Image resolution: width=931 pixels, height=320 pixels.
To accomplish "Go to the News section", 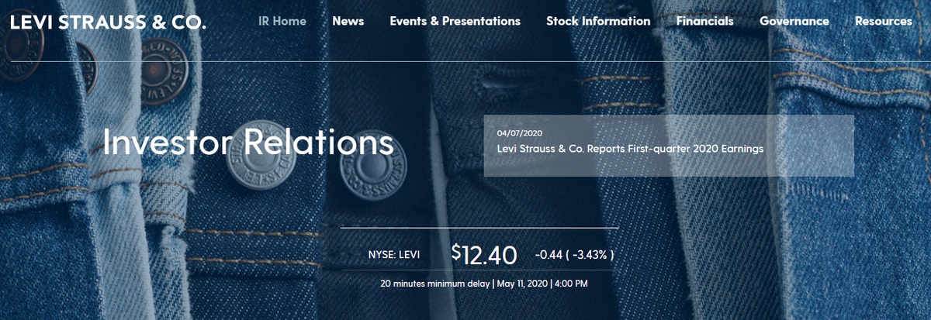I will pyautogui.click(x=348, y=21).
